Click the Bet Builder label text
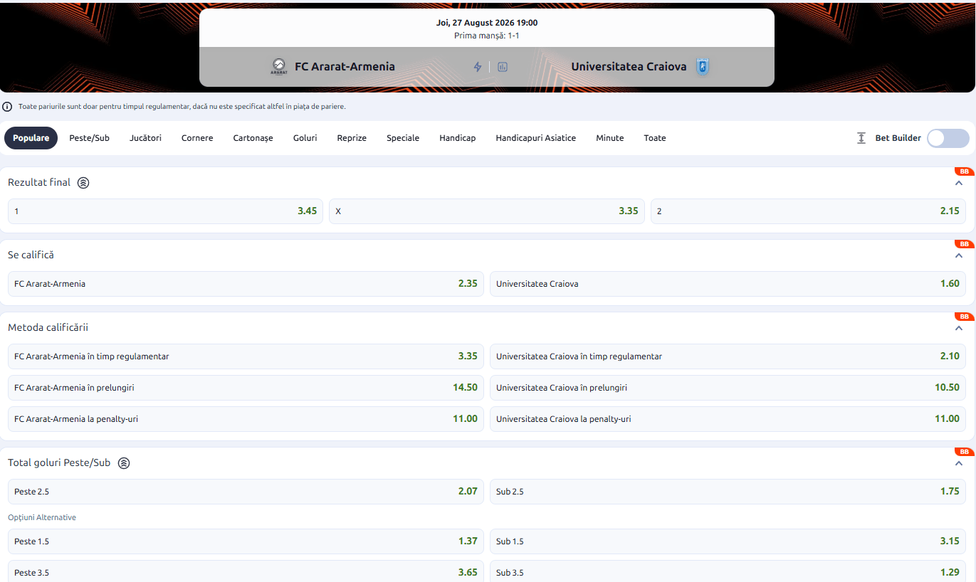The image size is (976, 582). [x=898, y=138]
